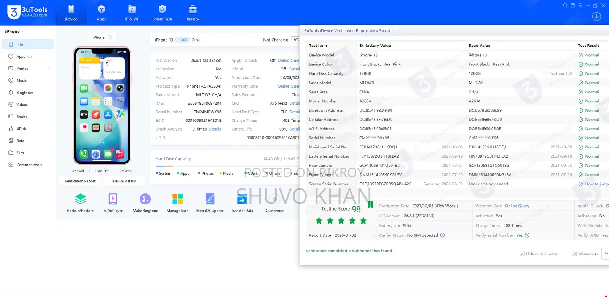The height and width of the screenshot is (297, 609).
Task: Click help icon beside No SIM detected
Action: coord(442,235)
